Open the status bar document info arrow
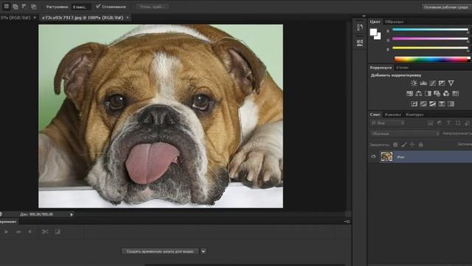 (x=72, y=214)
